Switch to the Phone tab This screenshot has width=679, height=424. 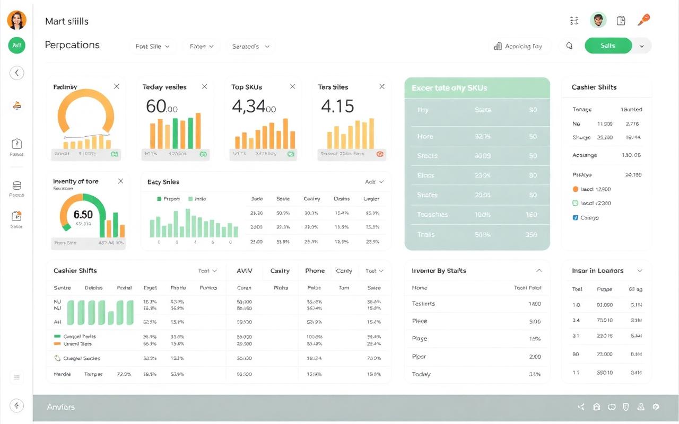pyautogui.click(x=315, y=271)
